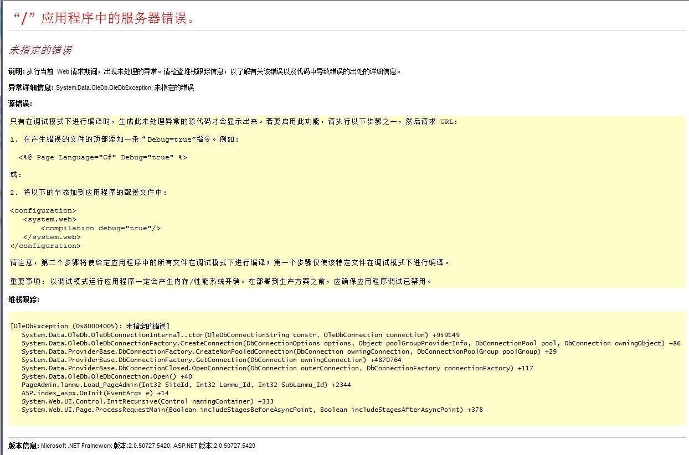The height and width of the screenshot is (455, 689).
Task: Click the OleDbException (0x80004005) stack trace header
Action: (x=90, y=326)
